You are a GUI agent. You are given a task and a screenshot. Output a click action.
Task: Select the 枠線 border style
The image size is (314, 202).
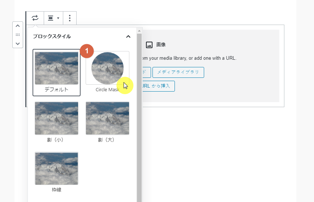point(56,172)
